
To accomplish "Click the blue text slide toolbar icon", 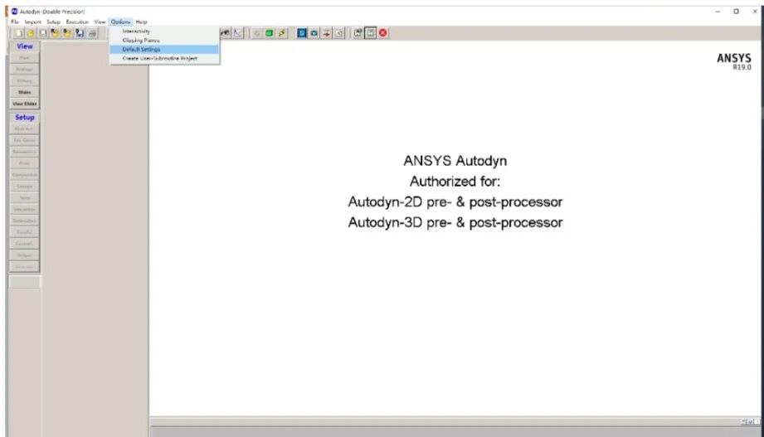I will pyautogui.click(x=302, y=33).
